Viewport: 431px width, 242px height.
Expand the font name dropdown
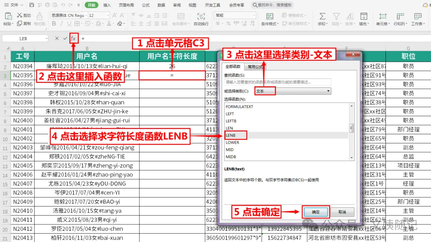click(86, 16)
